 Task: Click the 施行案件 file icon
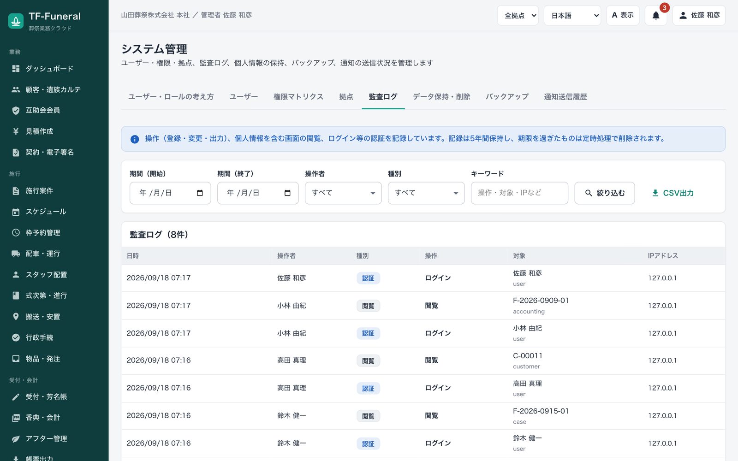16,191
